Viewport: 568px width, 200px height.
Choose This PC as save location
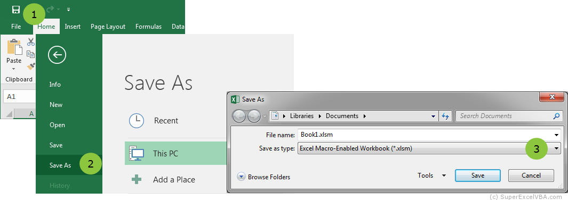[175, 153]
